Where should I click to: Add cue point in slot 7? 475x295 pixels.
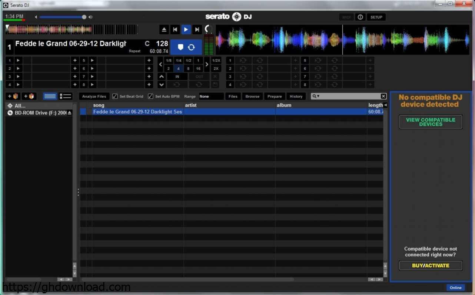[149, 77]
